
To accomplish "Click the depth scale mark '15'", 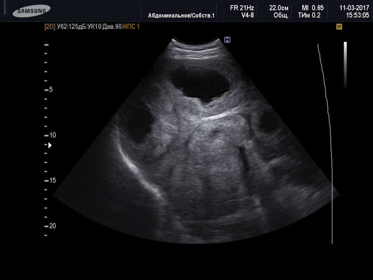I will [53, 181].
